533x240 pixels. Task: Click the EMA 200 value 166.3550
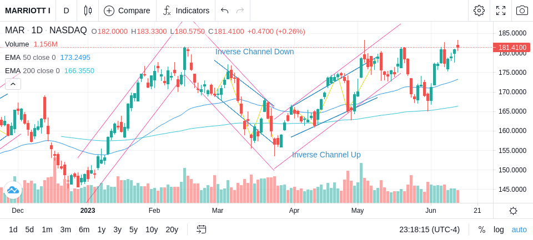click(x=79, y=70)
